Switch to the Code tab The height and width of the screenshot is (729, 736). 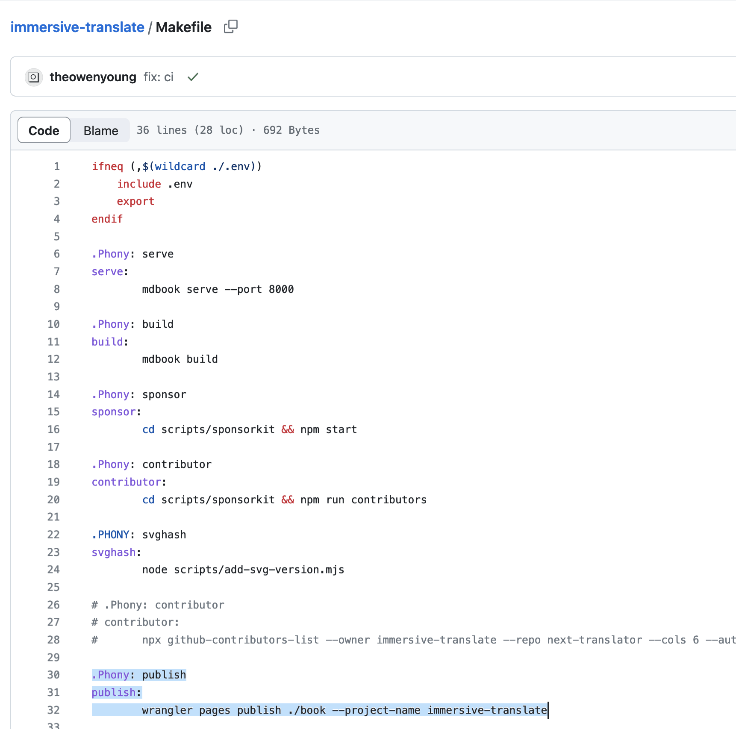44,130
